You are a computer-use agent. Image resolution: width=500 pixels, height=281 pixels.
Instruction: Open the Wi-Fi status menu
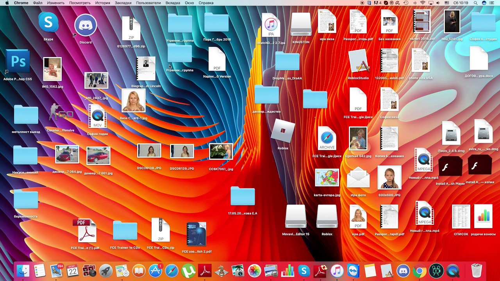point(423,3)
